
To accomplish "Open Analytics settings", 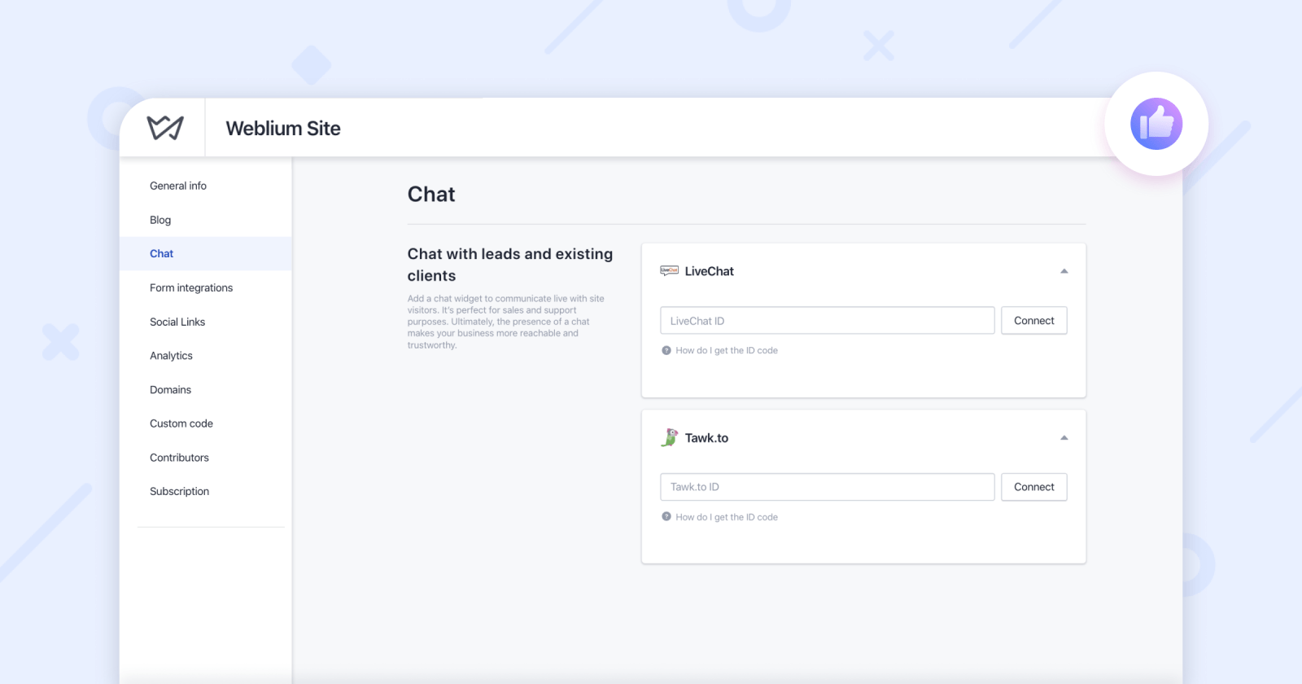I will [x=171, y=356].
